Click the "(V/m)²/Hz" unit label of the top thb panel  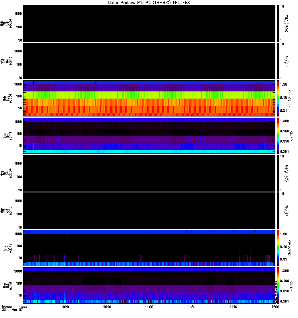(x=286, y=23)
